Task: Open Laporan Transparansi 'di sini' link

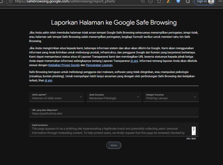Action: [x=134, y=61]
